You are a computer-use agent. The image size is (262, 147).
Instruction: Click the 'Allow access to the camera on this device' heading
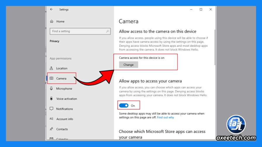coord(158,31)
